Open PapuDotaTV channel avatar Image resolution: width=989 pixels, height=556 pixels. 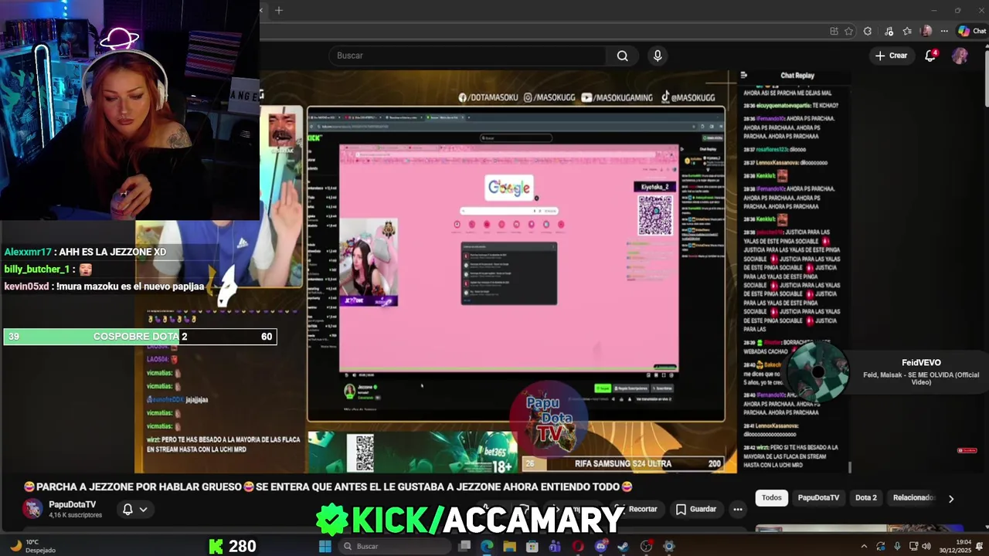pyautogui.click(x=32, y=509)
